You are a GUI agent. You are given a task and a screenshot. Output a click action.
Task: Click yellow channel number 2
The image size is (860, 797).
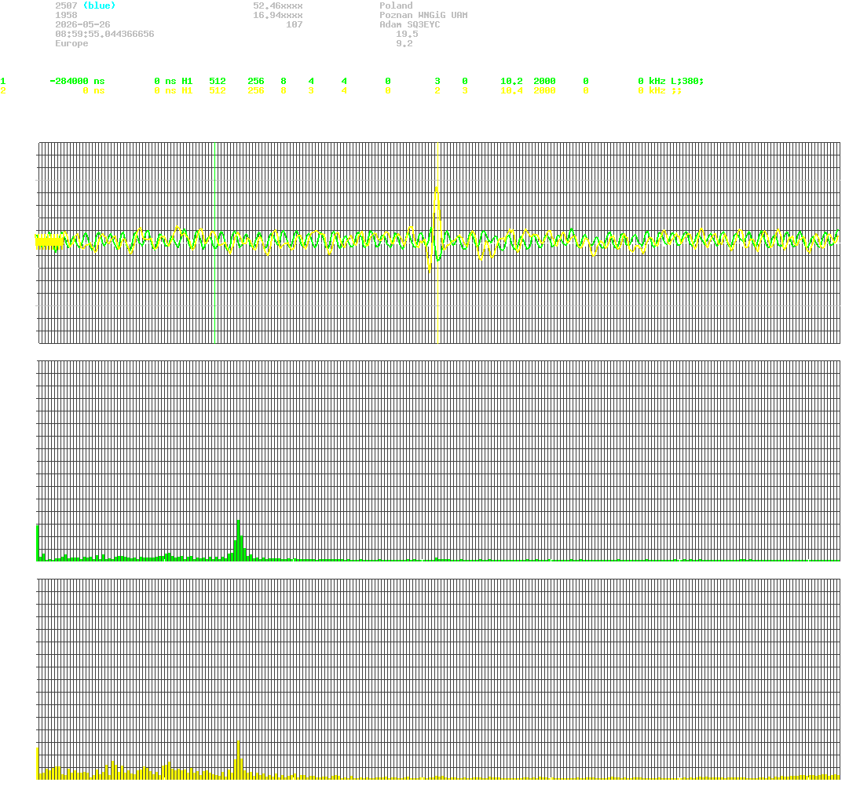tap(3, 90)
